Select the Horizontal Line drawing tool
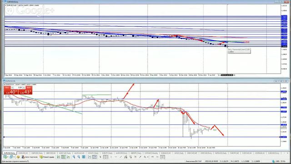The width and height of the screenshot is (291, 164). tap(116, 157)
